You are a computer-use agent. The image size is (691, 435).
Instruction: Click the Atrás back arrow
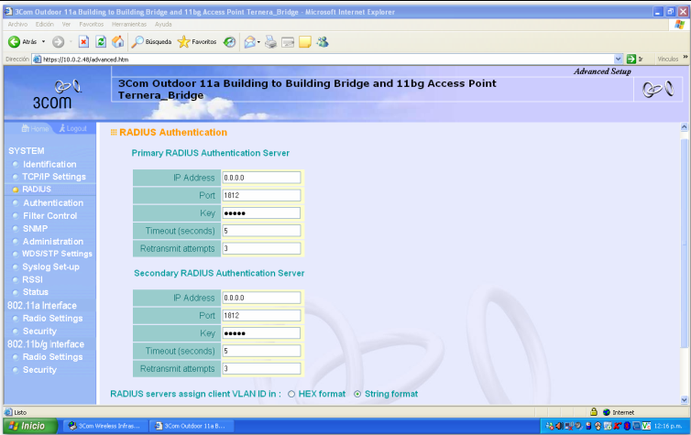pos(23,41)
